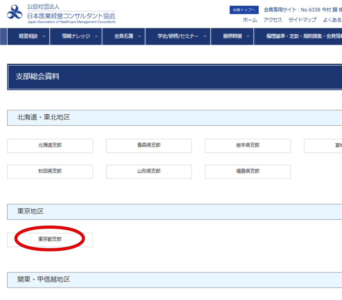Open the 会員名簿 dropdown chevron
The image size is (342, 300).
tap(139, 37)
